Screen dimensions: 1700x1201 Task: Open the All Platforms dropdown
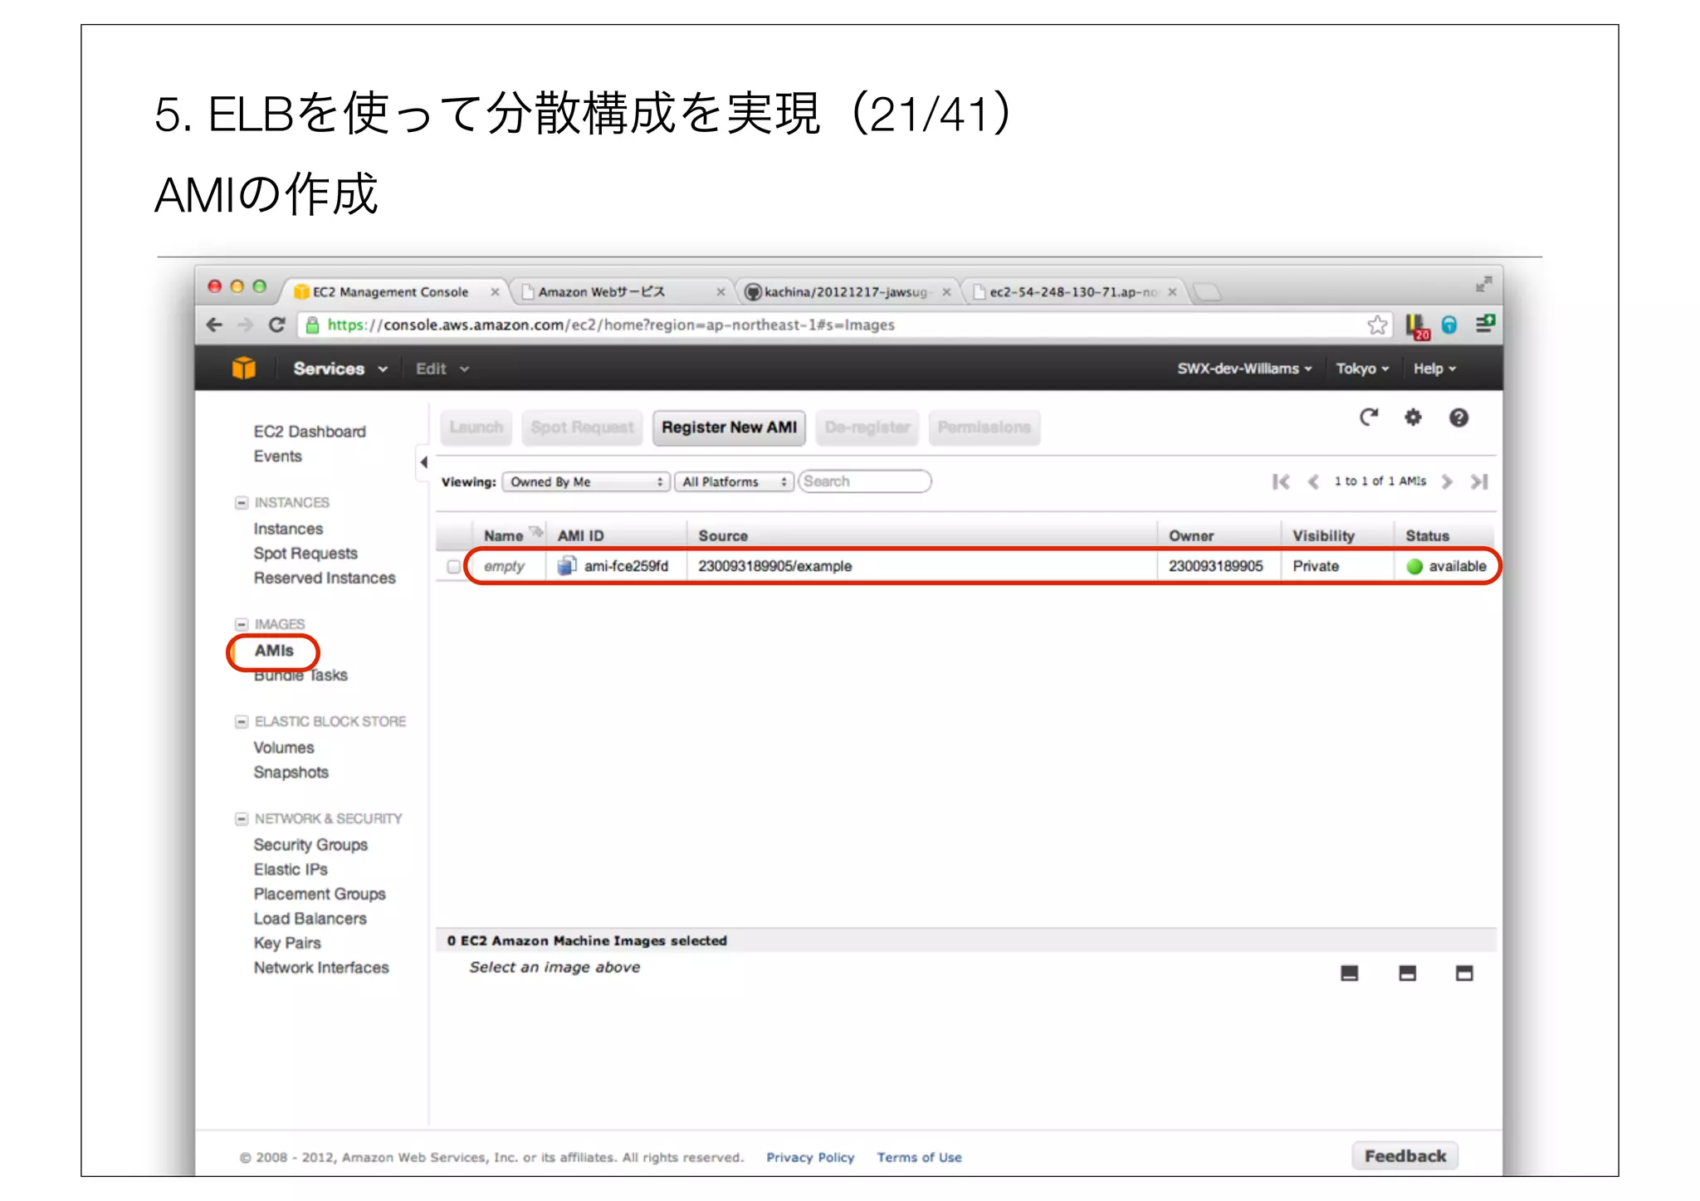734,481
